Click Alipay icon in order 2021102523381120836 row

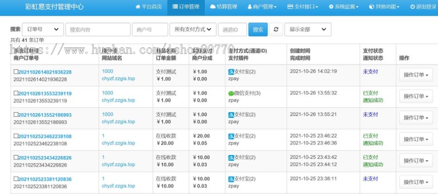[231, 179]
